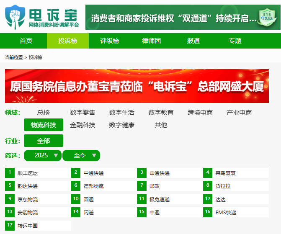Select the 投诉榜 nav tab
Viewport: 281px width, 234px height.
[68, 41]
